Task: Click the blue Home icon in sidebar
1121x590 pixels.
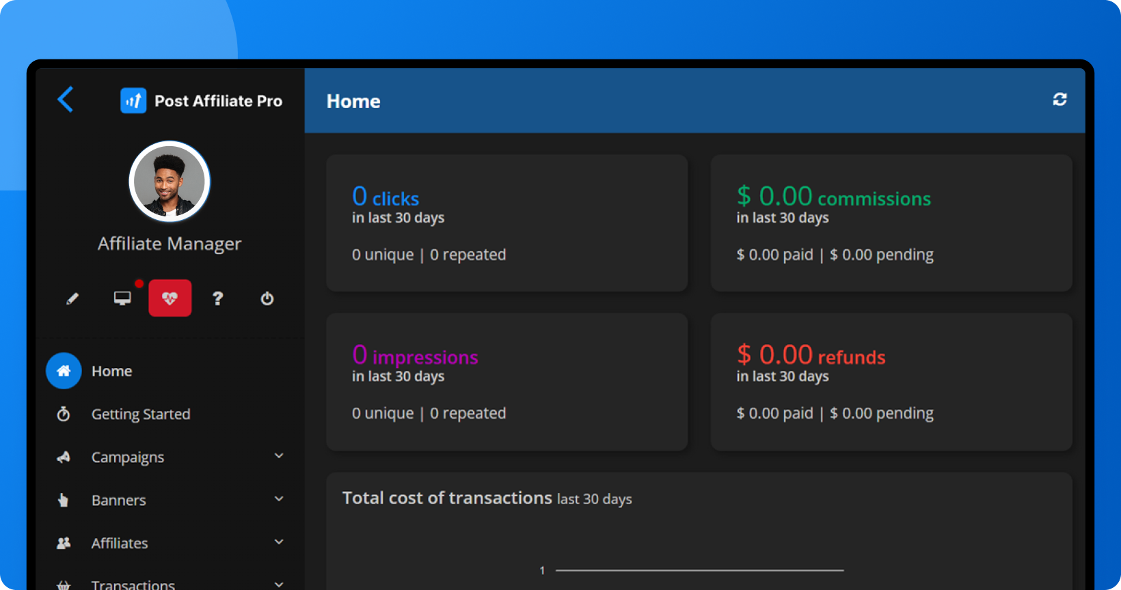Action: pos(64,371)
